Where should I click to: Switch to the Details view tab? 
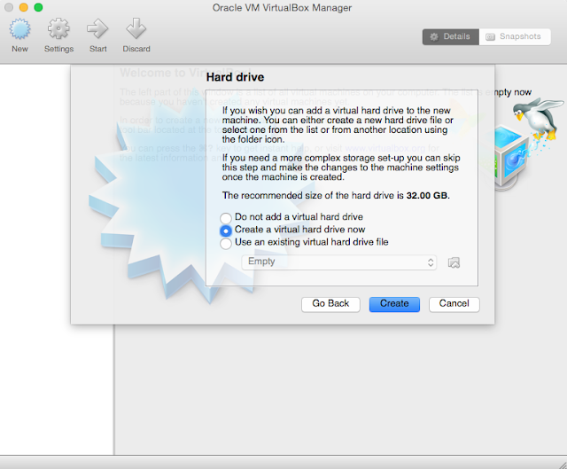[451, 37]
